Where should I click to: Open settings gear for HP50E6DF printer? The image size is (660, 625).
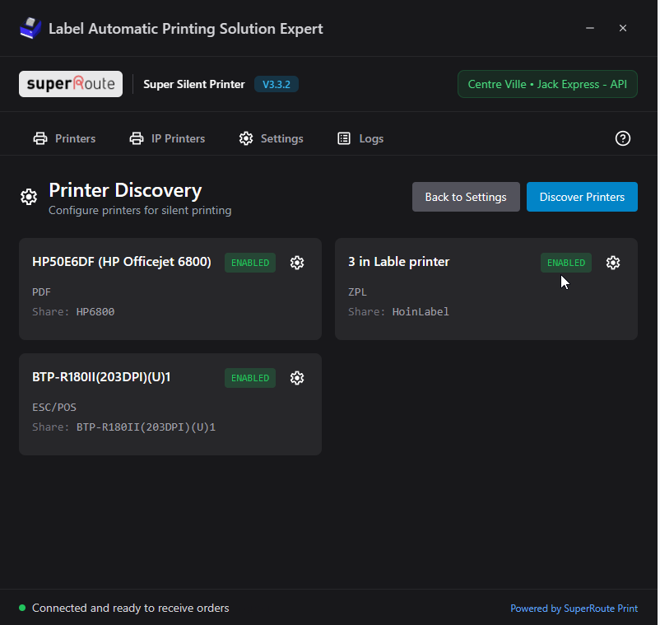tap(297, 263)
